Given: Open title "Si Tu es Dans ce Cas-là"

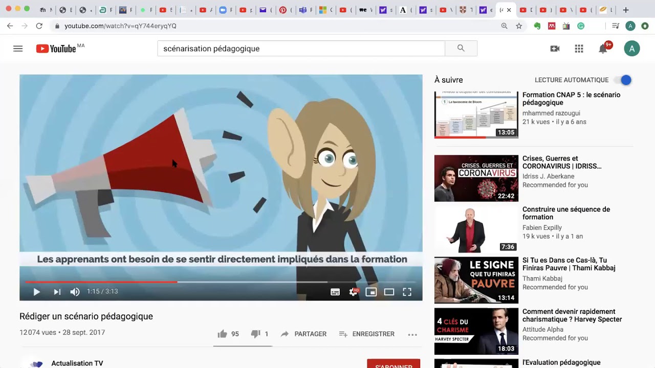Looking at the screenshot, I should click(569, 264).
